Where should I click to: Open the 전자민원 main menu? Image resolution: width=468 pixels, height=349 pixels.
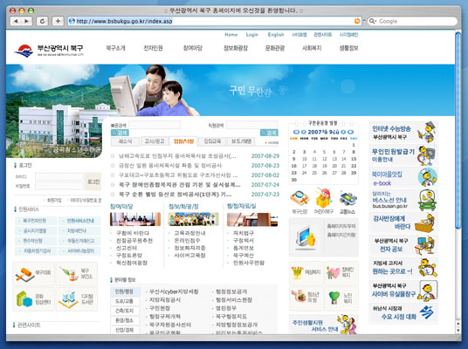click(153, 48)
